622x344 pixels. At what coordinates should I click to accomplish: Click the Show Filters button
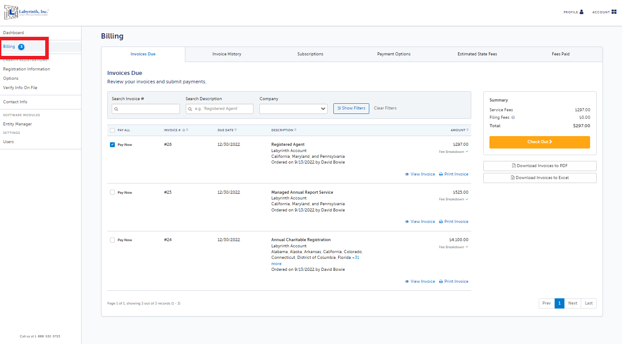click(x=351, y=108)
